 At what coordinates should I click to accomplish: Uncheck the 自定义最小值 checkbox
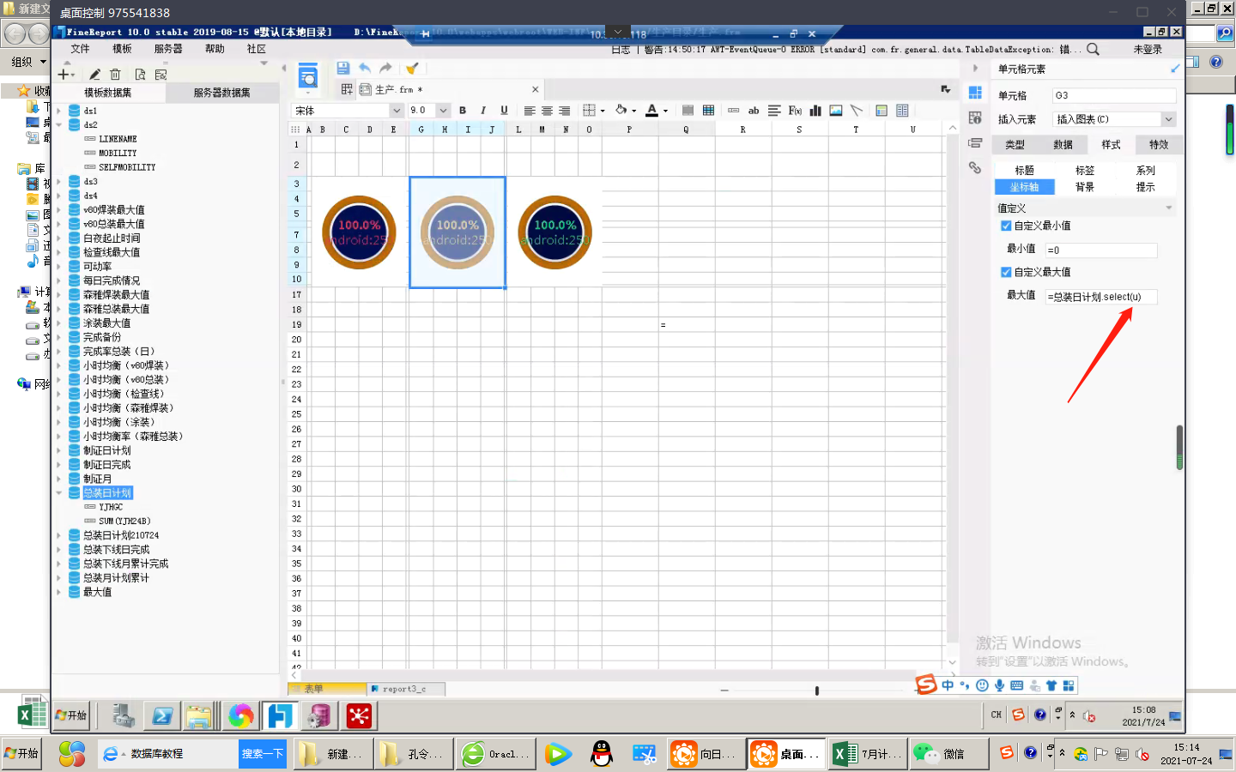tap(1006, 226)
